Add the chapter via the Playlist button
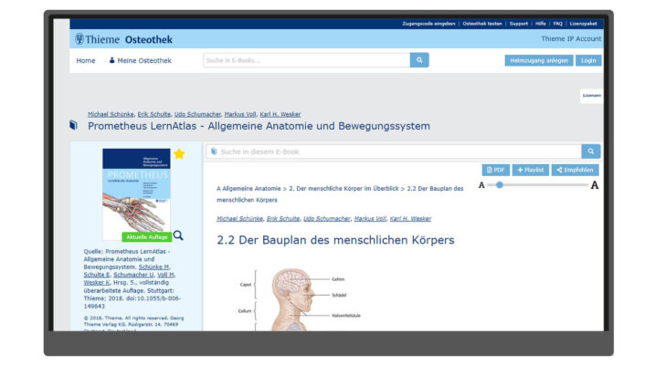This screenshot has height=365, width=656. [531, 170]
